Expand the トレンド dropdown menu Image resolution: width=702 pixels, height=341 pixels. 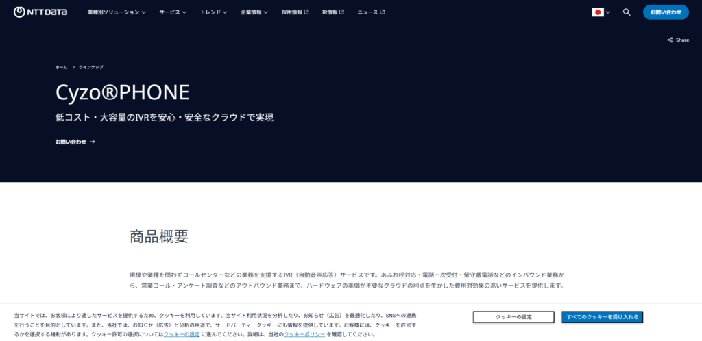(214, 12)
